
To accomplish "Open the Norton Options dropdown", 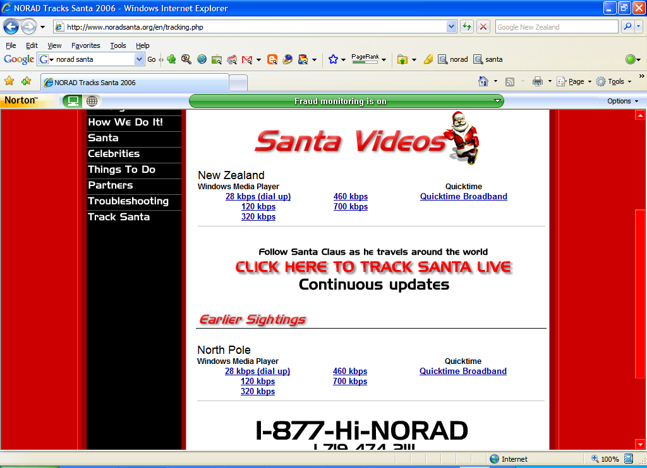I will pyautogui.click(x=622, y=101).
